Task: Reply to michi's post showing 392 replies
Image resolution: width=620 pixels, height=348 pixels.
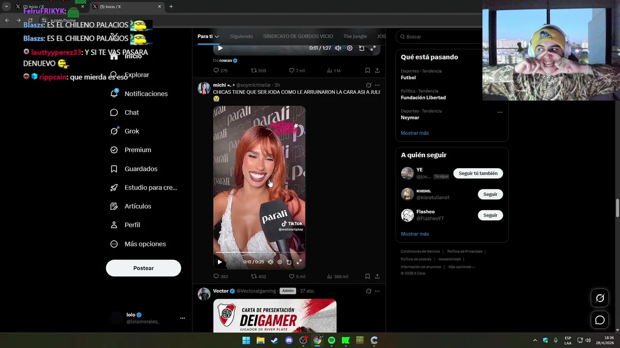Action: (x=220, y=276)
